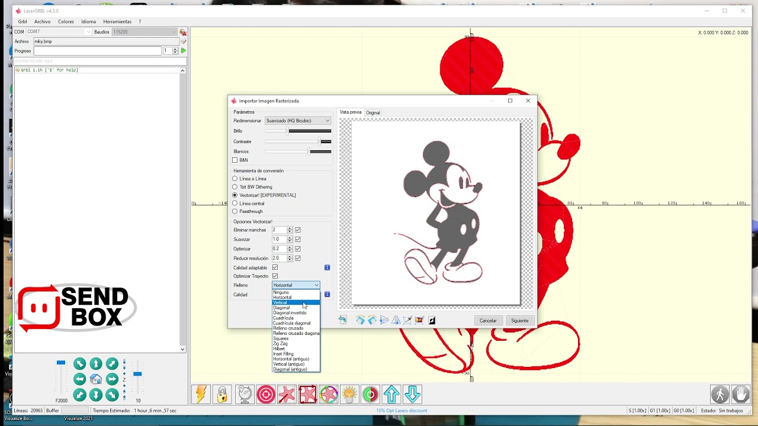Click the Cancelar button
This screenshot has width=758, height=426.
(488, 321)
